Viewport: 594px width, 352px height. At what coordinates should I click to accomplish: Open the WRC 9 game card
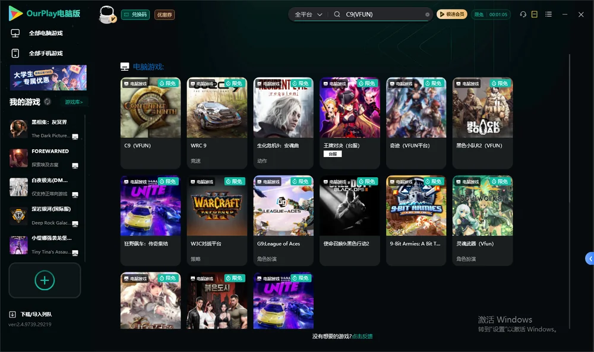pos(217,123)
